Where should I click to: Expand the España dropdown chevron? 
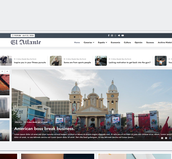click(x=106, y=43)
